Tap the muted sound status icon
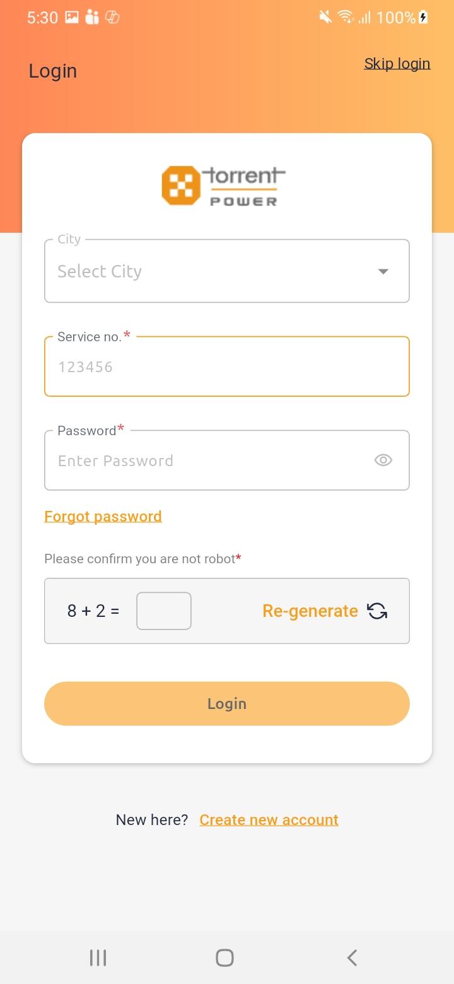 pyautogui.click(x=325, y=18)
